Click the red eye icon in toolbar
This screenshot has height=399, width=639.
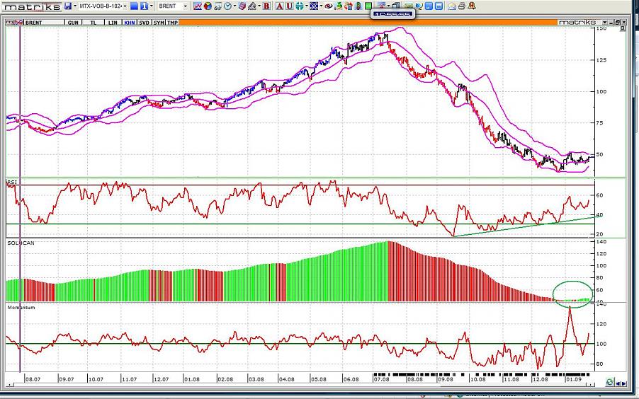tap(329, 6)
